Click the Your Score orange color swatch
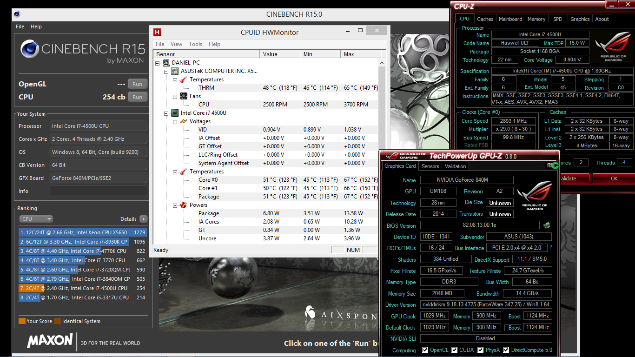Screen dimensions: 635x357 pos(22,321)
